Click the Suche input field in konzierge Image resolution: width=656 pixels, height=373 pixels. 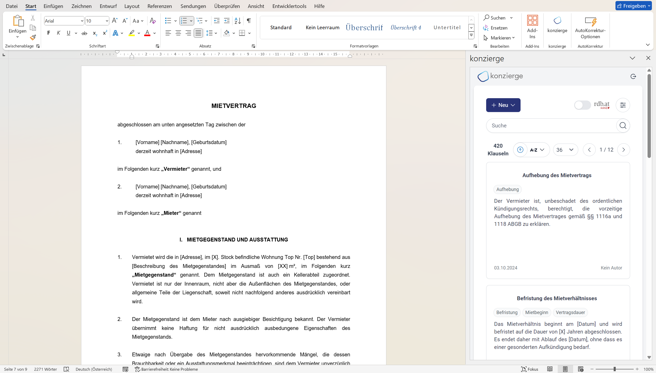click(x=551, y=126)
